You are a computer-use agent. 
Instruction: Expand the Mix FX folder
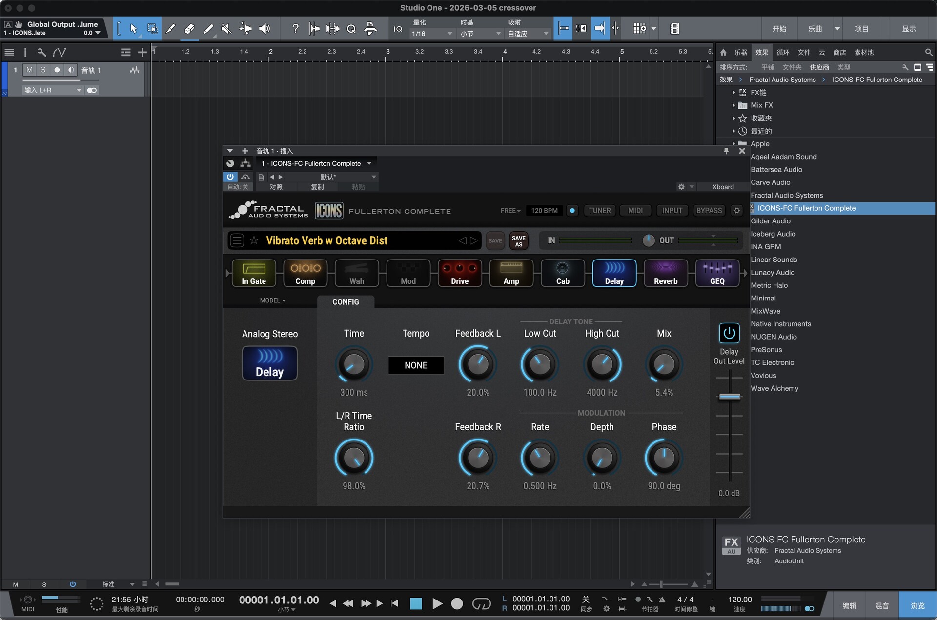(x=733, y=105)
